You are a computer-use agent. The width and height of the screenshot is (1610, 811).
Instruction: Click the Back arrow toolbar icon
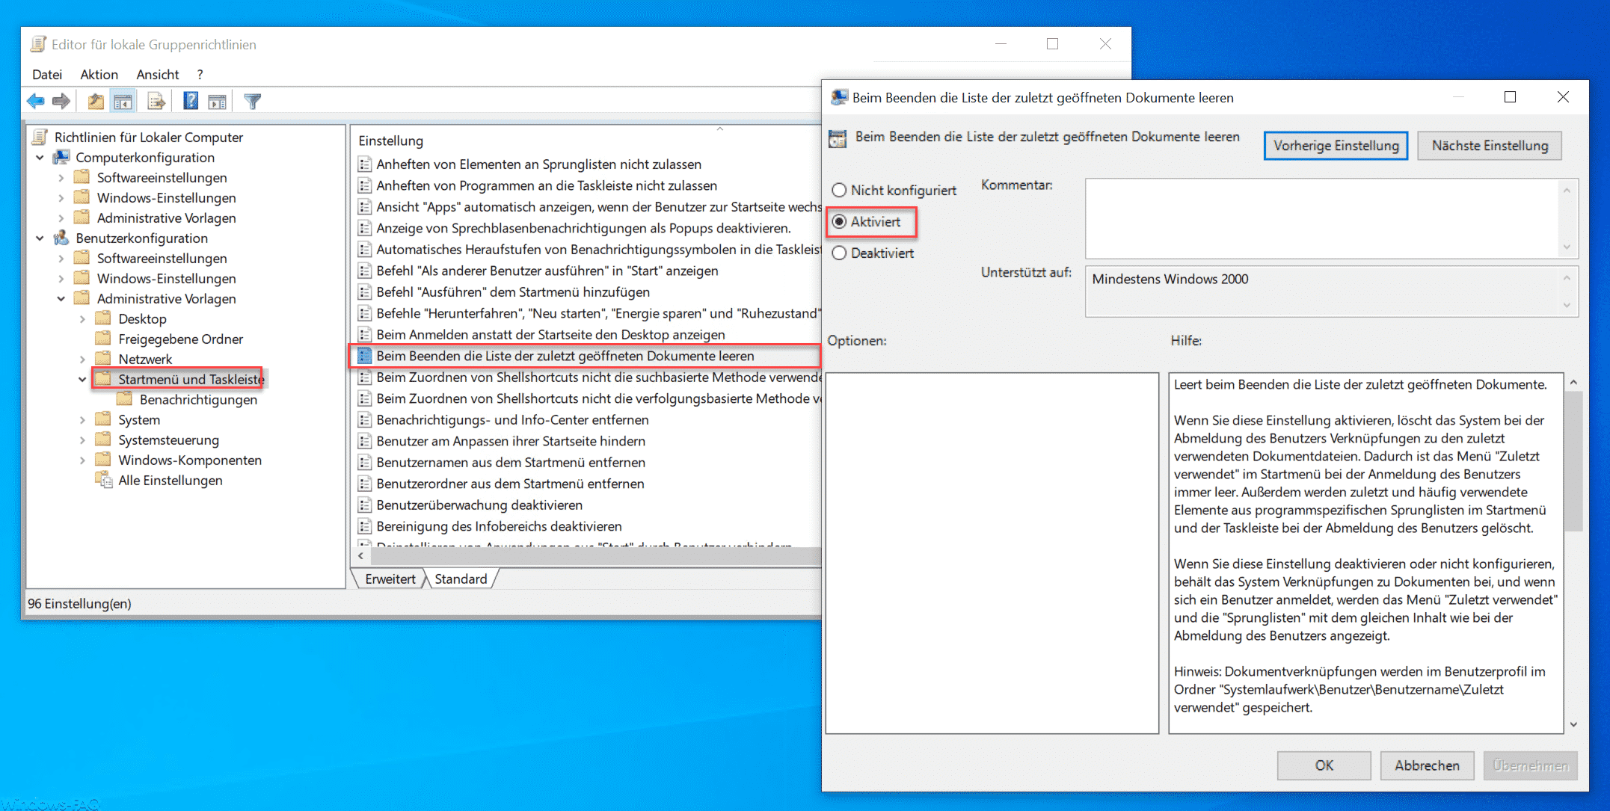pos(35,101)
